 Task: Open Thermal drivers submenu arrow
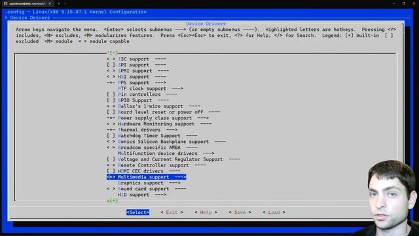tap(172, 130)
